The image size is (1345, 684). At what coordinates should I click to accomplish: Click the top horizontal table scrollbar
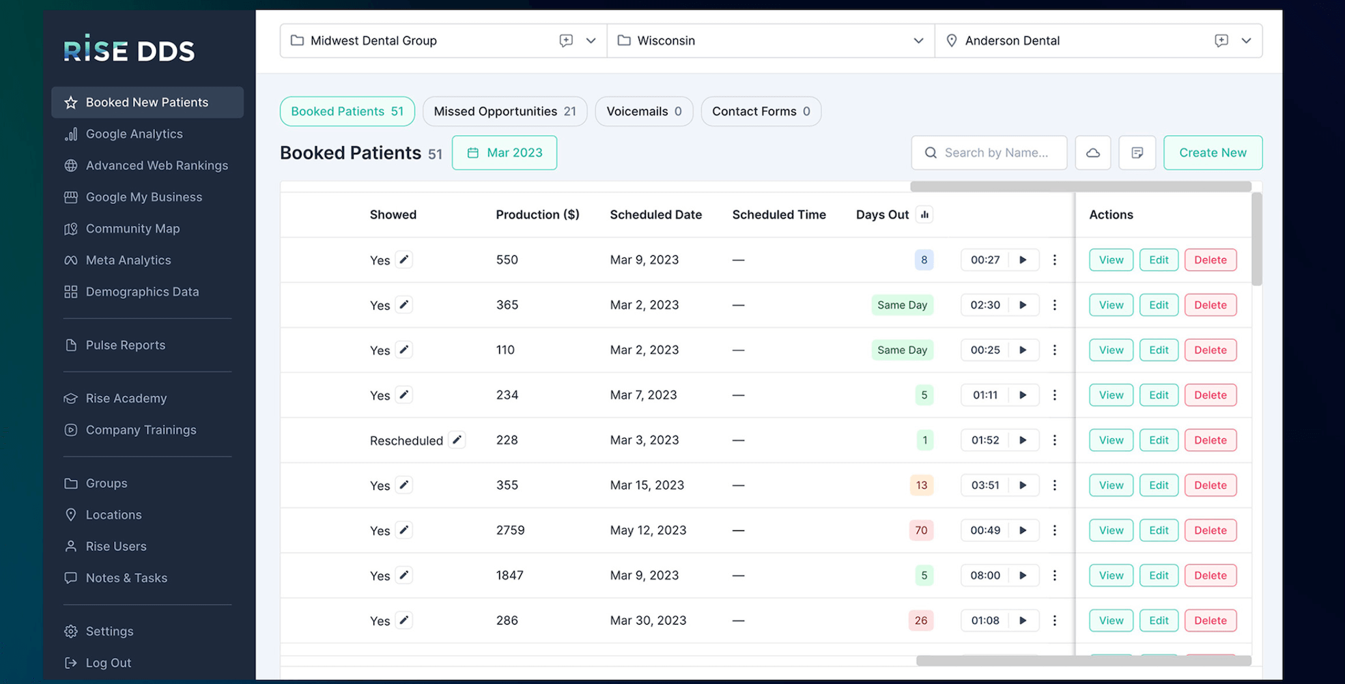pyautogui.click(x=1081, y=186)
